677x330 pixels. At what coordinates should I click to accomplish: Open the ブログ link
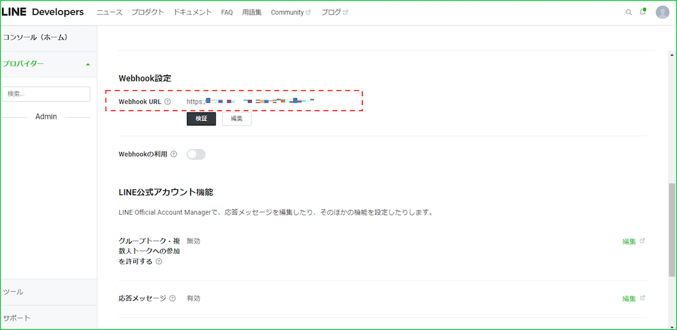tap(331, 12)
